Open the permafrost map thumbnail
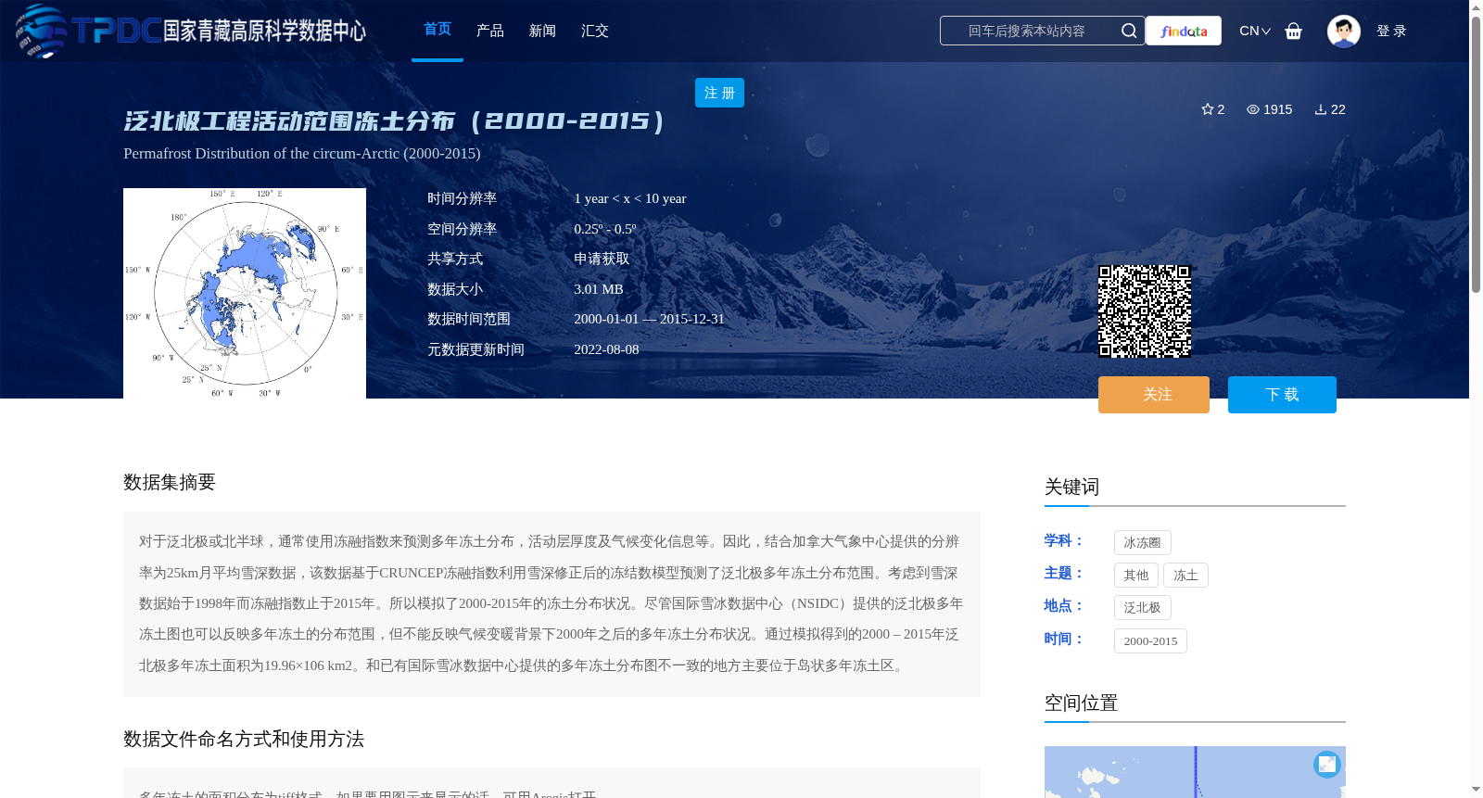1483x798 pixels. pos(245,293)
